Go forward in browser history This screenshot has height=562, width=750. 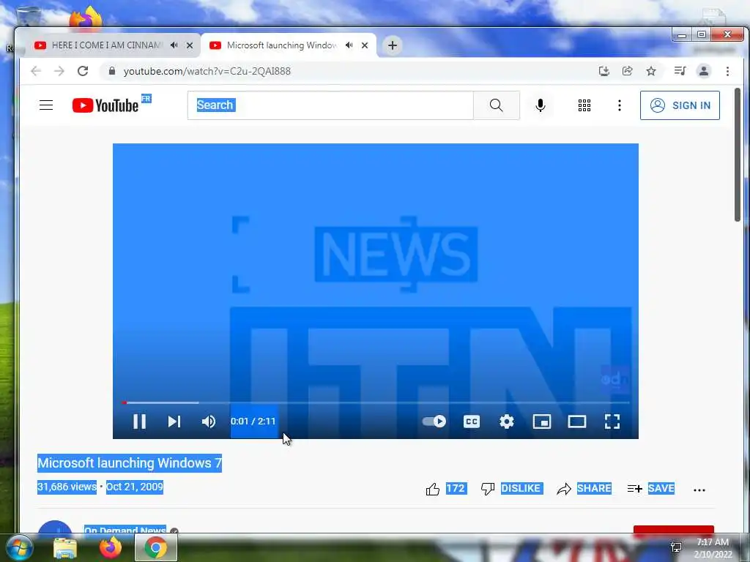click(59, 71)
